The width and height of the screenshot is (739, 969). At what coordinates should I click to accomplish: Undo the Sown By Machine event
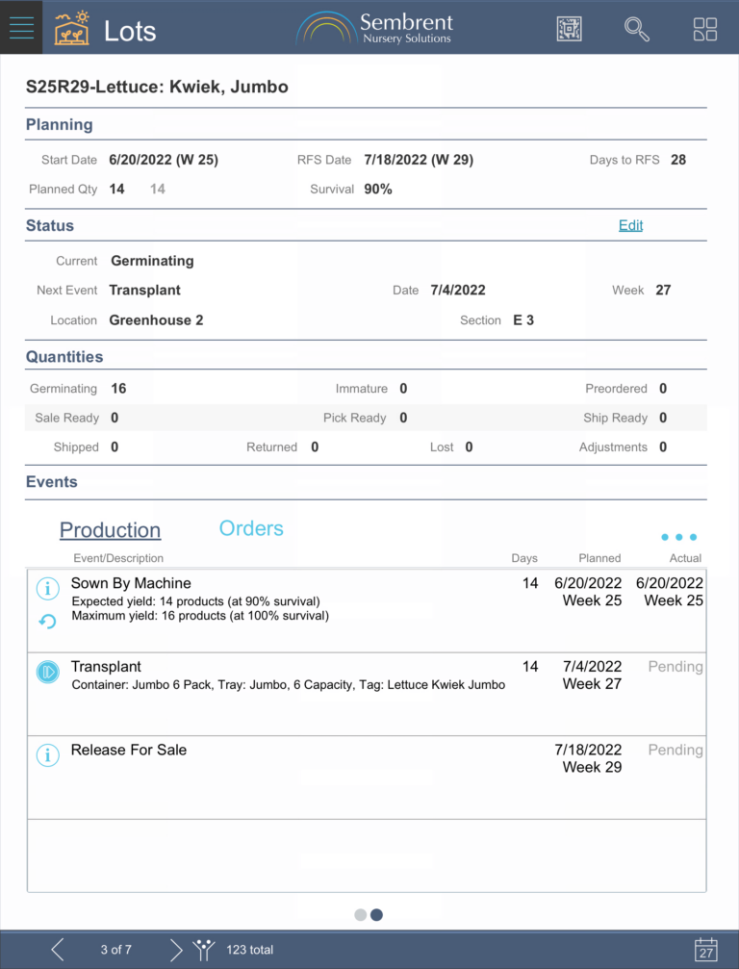click(x=47, y=622)
